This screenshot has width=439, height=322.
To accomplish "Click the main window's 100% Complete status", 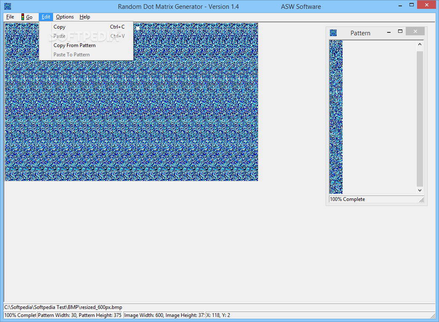I will pos(20,315).
